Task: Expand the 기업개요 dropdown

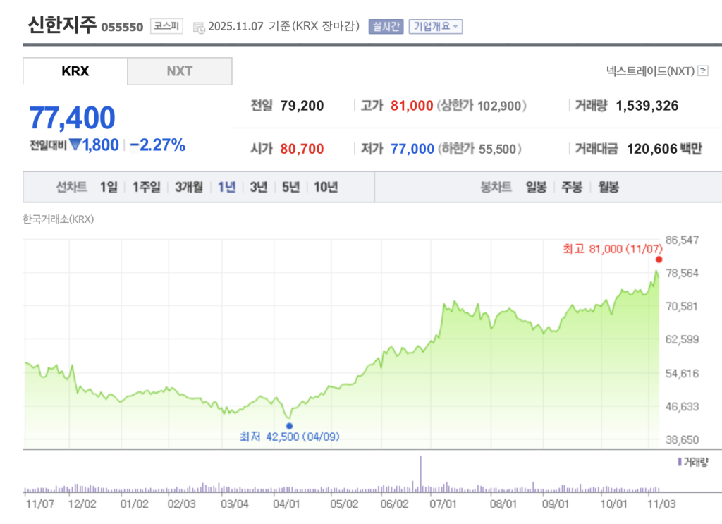Action: [435, 27]
